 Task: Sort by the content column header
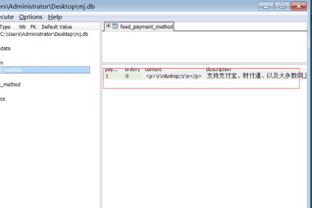(153, 69)
